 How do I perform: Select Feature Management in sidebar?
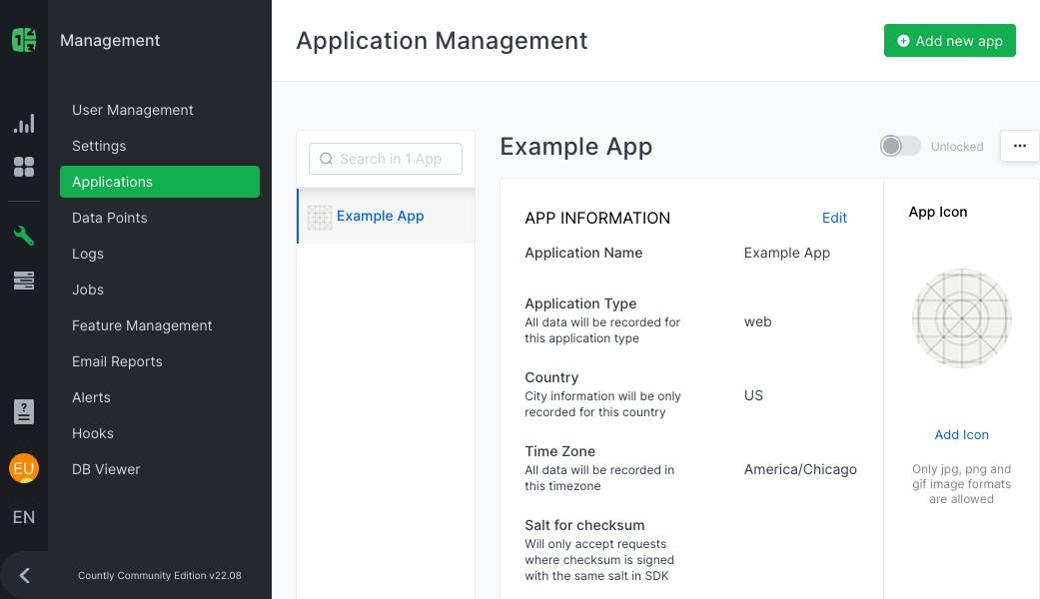(x=142, y=325)
